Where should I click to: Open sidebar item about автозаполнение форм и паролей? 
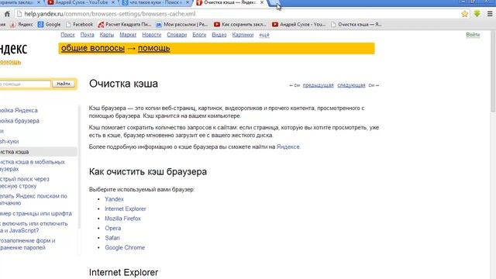(28, 244)
